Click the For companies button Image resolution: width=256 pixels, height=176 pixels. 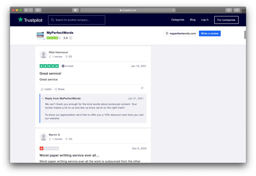[226, 20]
